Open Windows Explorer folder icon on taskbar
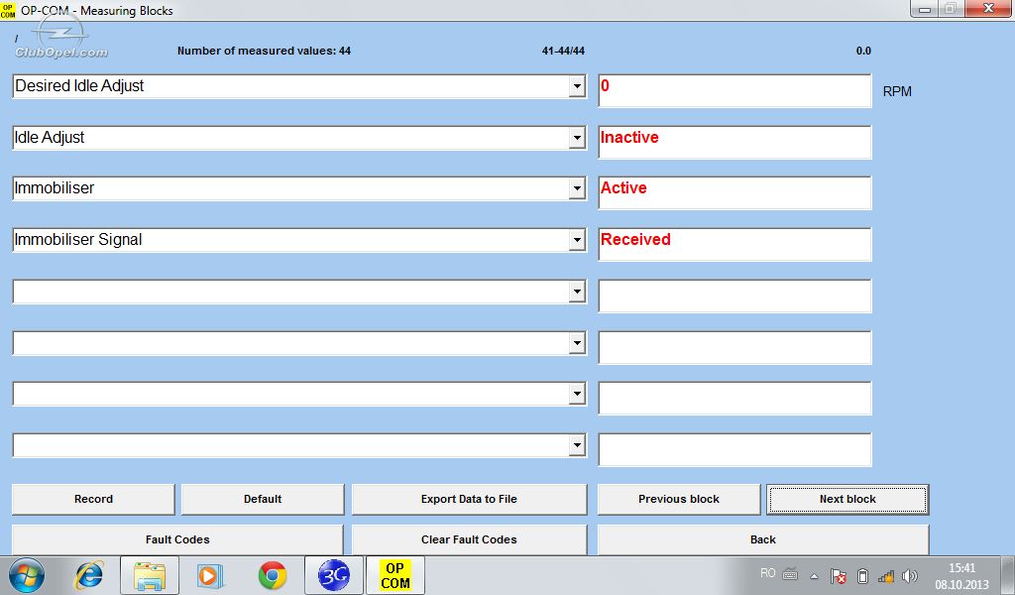The height and width of the screenshot is (595, 1015). click(150, 575)
